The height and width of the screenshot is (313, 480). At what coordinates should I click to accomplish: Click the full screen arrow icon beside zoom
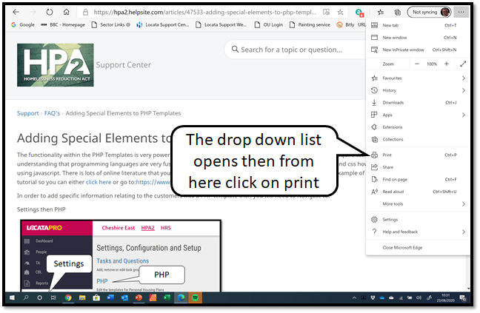click(x=463, y=64)
